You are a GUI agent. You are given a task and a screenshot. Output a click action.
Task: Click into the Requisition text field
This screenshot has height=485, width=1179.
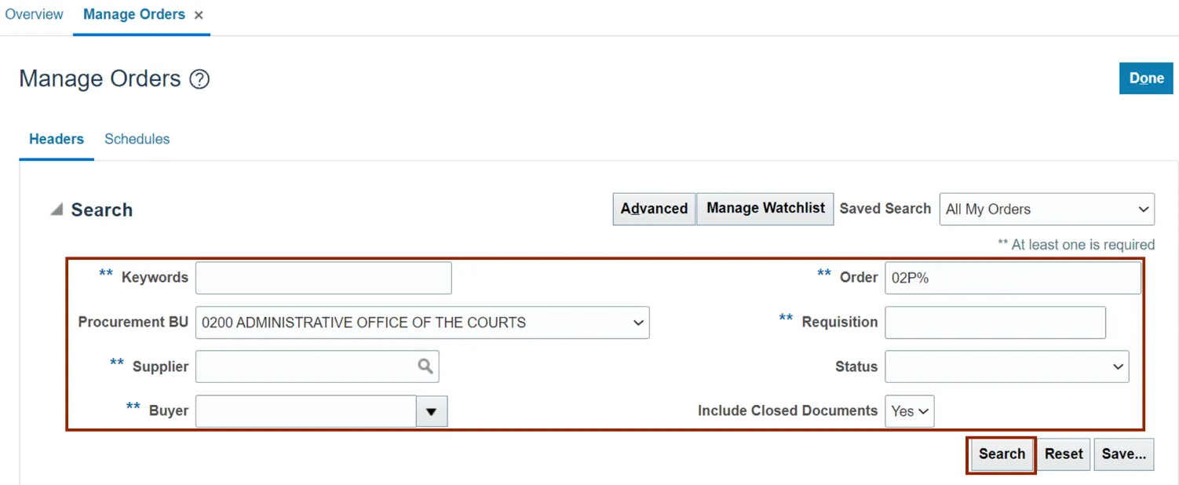995,323
